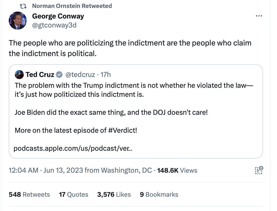Open the Ted Cruz display name
The height and width of the screenshot is (211, 277).
[x=40, y=75]
